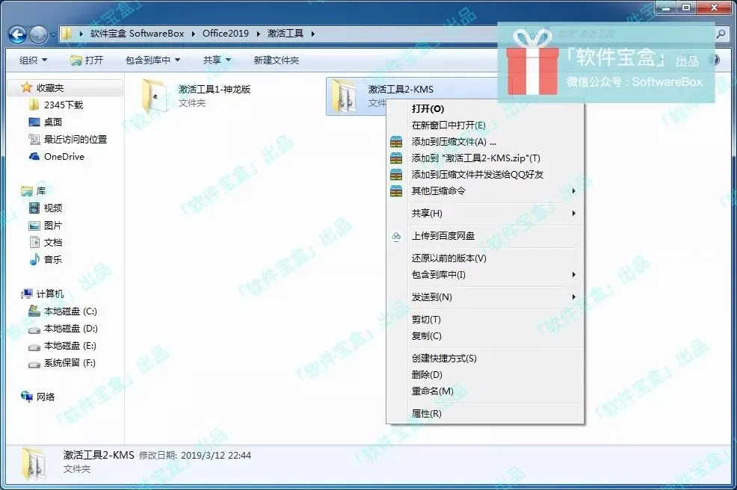This screenshot has height=490, width=737.
Task: Click 新建文件夹 toolbar button
Action: (277, 61)
